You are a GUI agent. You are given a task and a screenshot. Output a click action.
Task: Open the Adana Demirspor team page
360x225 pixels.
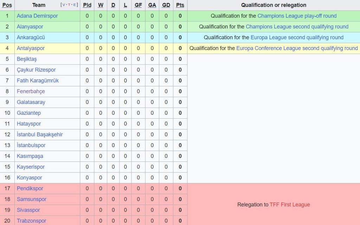37,16
